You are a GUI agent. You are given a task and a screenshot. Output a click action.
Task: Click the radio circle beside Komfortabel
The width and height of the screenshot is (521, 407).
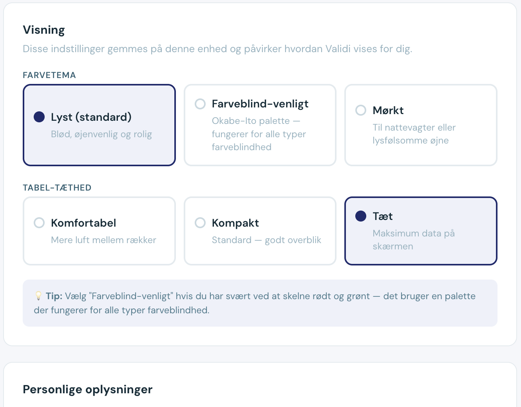click(x=39, y=223)
